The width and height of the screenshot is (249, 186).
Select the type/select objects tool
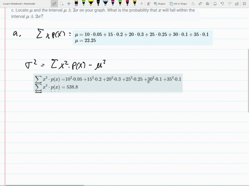pos(54,4)
